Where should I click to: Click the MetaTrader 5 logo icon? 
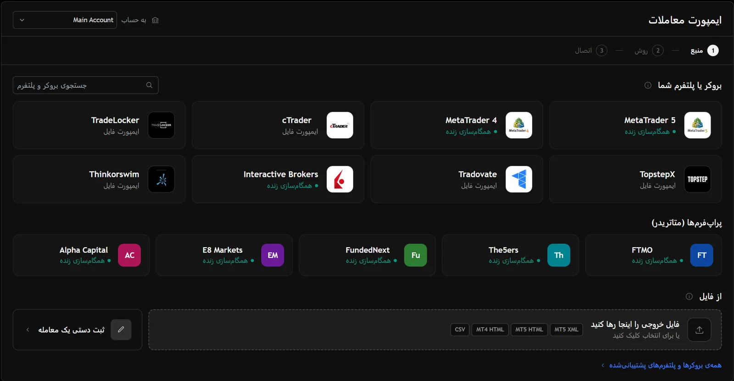coord(697,125)
